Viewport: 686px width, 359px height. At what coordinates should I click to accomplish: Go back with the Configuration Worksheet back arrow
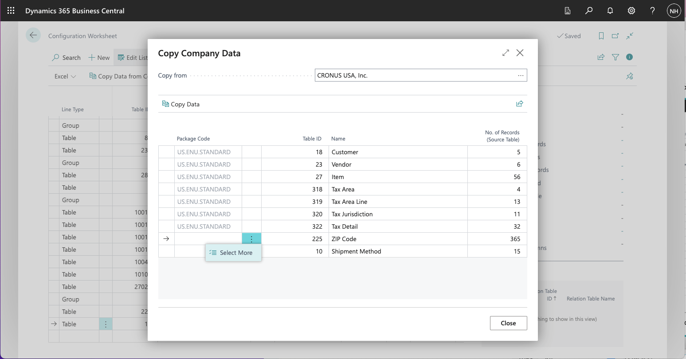coord(33,35)
